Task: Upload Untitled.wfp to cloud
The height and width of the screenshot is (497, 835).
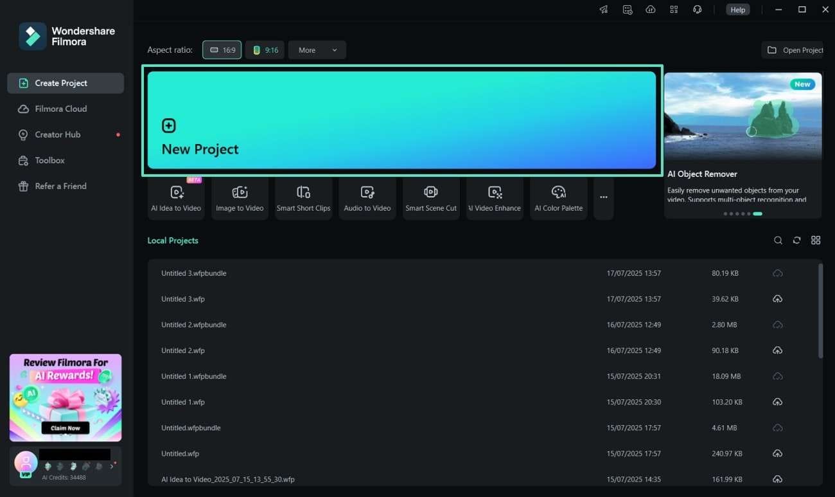Action: coord(777,453)
